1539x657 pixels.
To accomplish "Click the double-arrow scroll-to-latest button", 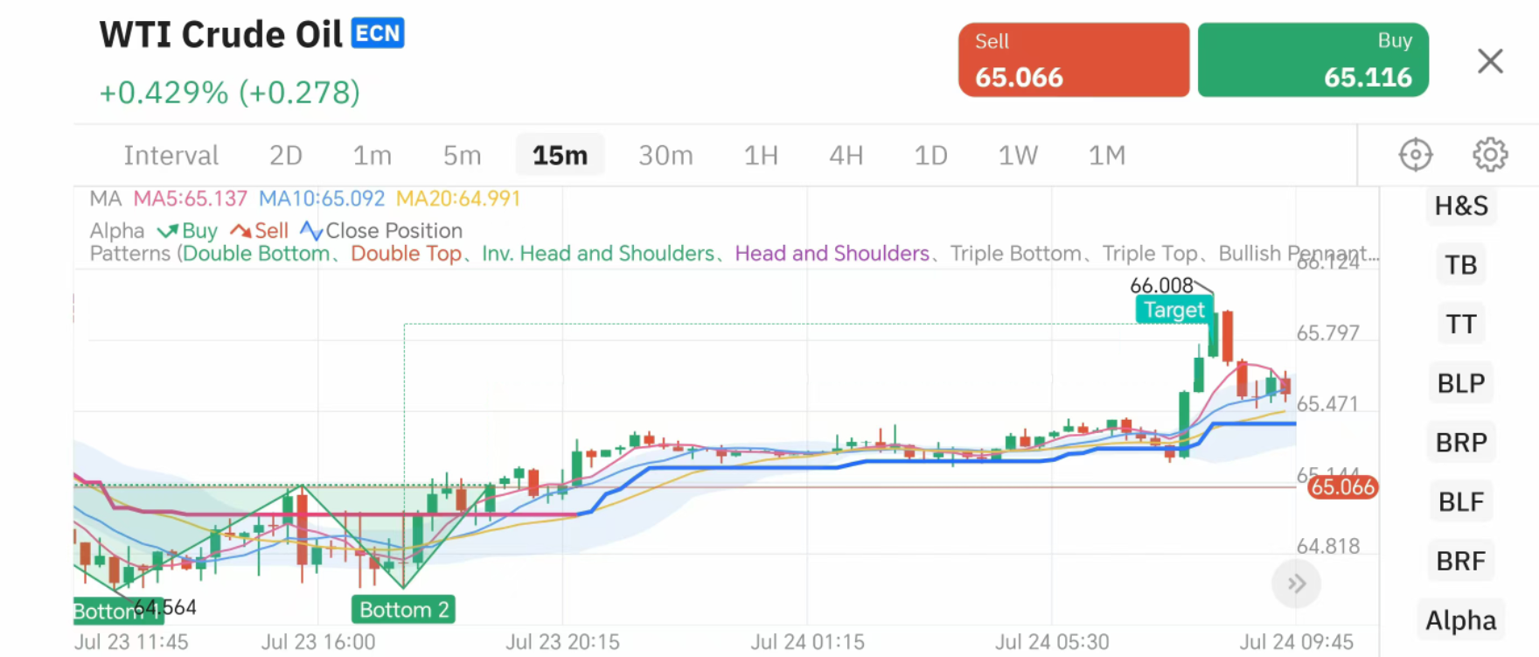I will (x=1296, y=584).
